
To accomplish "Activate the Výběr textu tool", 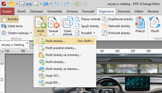I will [12, 26].
